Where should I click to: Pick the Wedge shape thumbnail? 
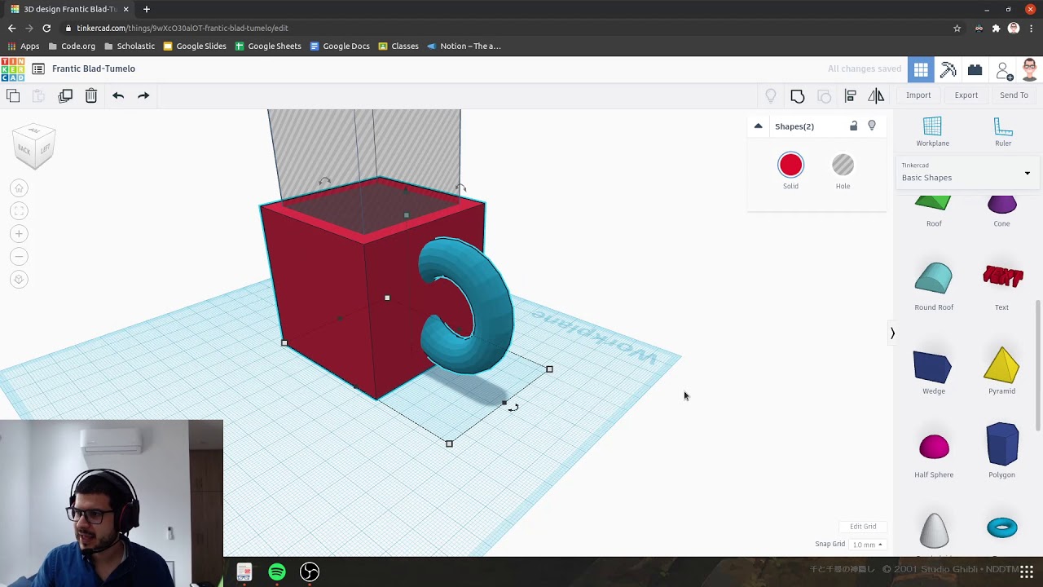tap(934, 367)
